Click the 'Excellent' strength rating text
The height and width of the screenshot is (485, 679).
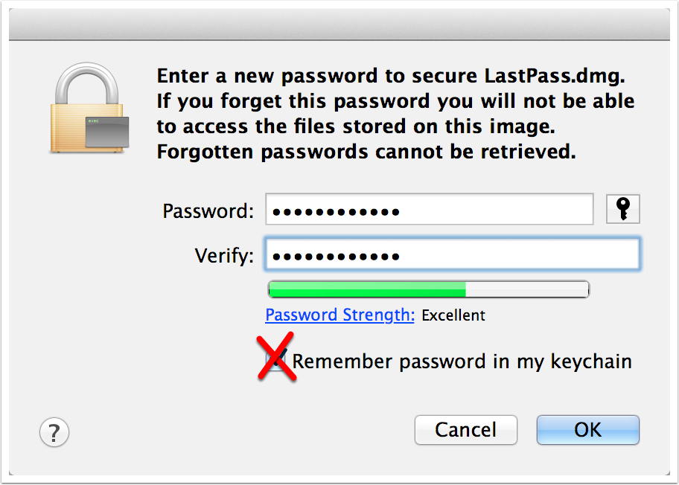[x=453, y=315]
